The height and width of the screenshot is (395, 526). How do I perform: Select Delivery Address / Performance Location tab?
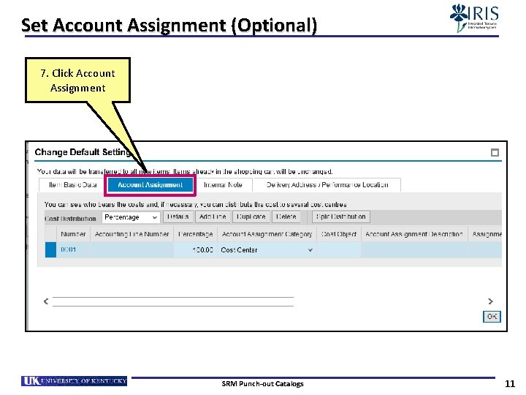click(x=327, y=185)
